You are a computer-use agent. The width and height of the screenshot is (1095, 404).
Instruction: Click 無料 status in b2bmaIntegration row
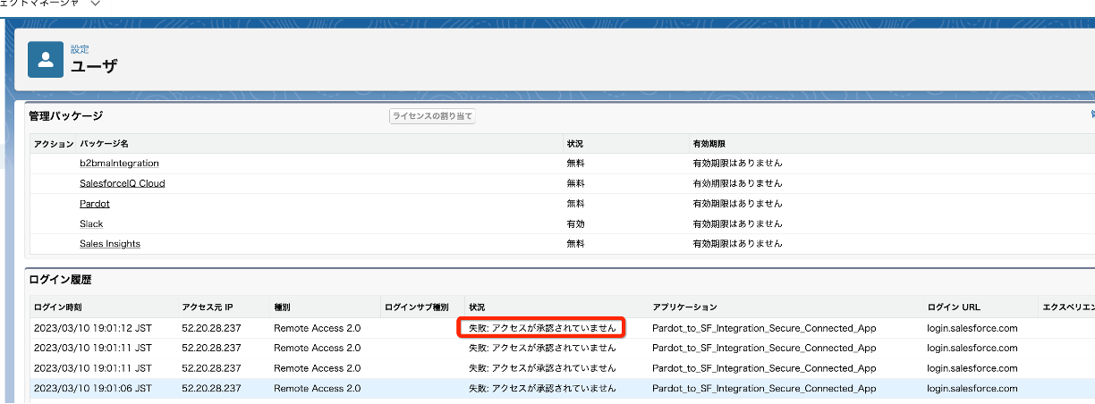(x=575, y=164)
